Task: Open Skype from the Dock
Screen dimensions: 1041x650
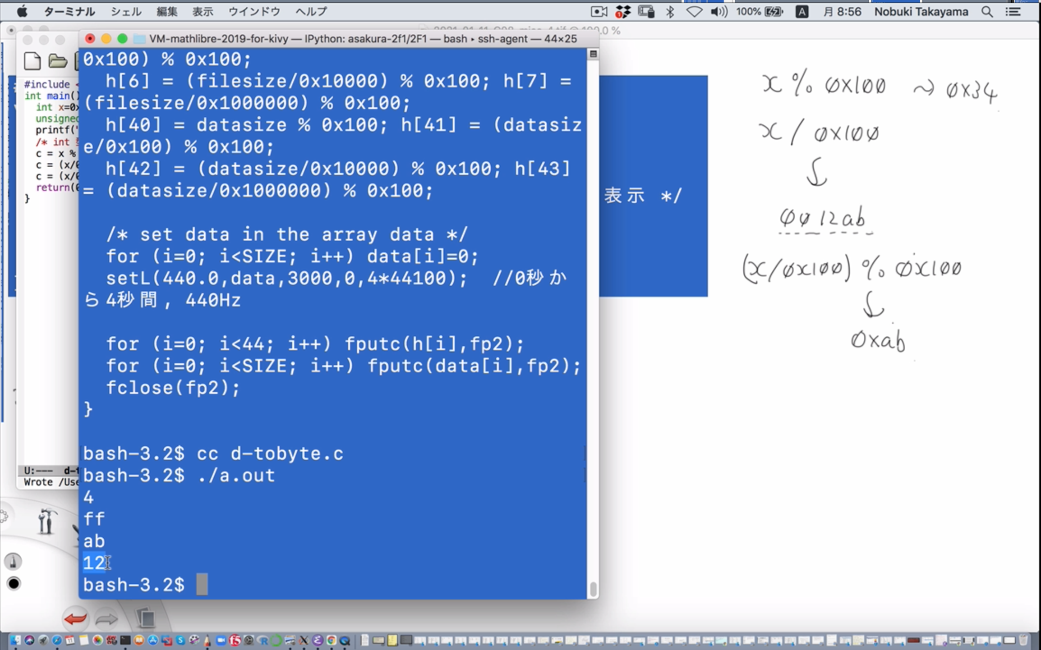Action: [x=180, y=640]
